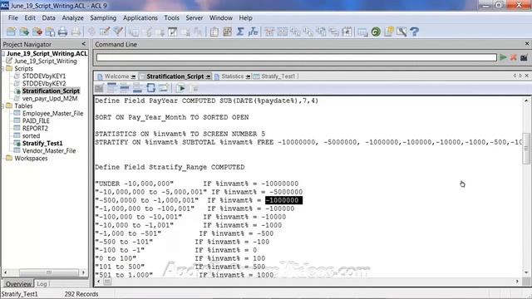Select STDDEVbyKEY1 script
Screen dimensions: 532x299
pyautogui.click(x=44, y=76)
